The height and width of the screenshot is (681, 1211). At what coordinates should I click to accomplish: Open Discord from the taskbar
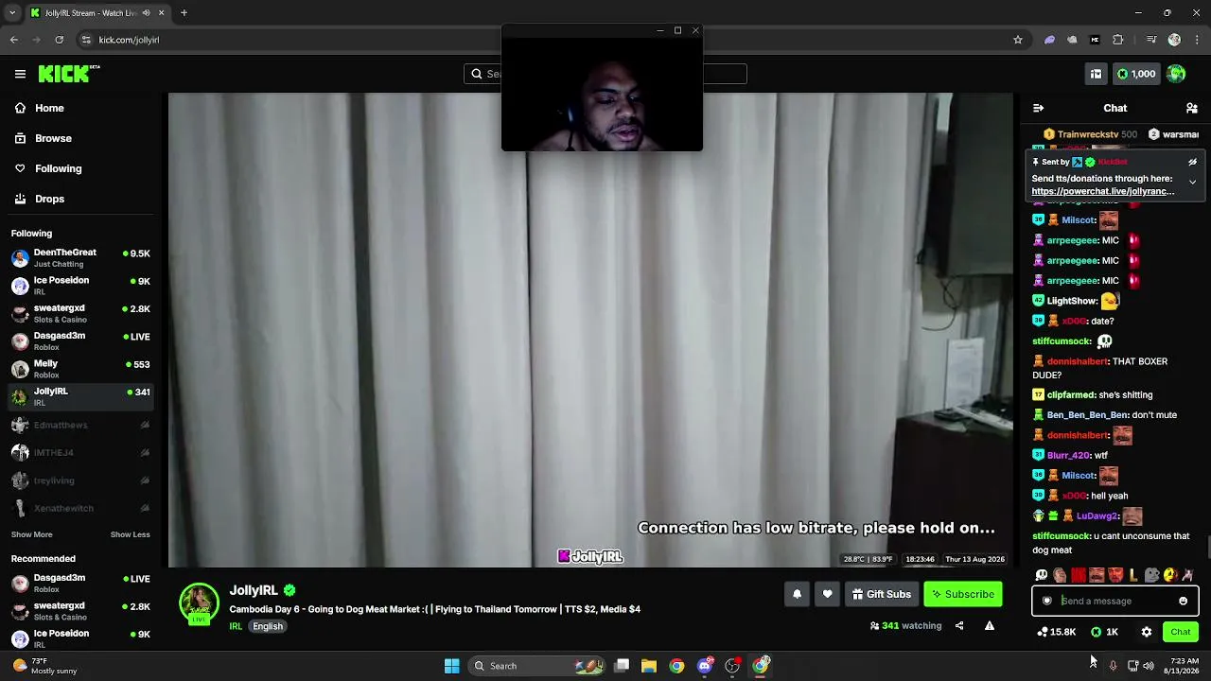705,666
